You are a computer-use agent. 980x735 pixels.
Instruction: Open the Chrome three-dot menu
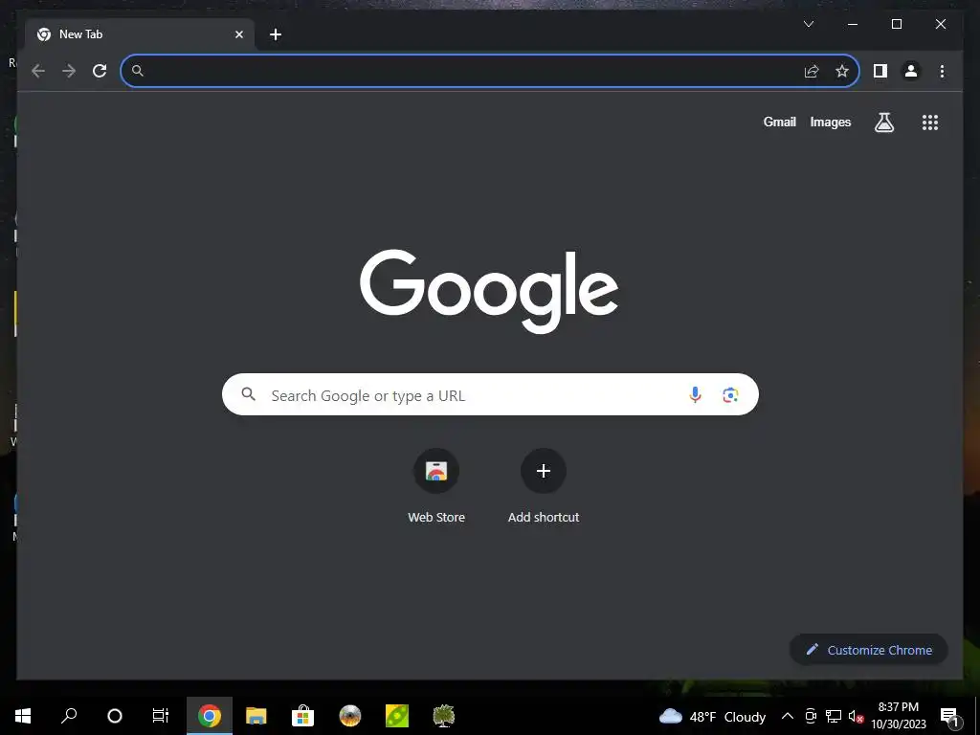942,71
